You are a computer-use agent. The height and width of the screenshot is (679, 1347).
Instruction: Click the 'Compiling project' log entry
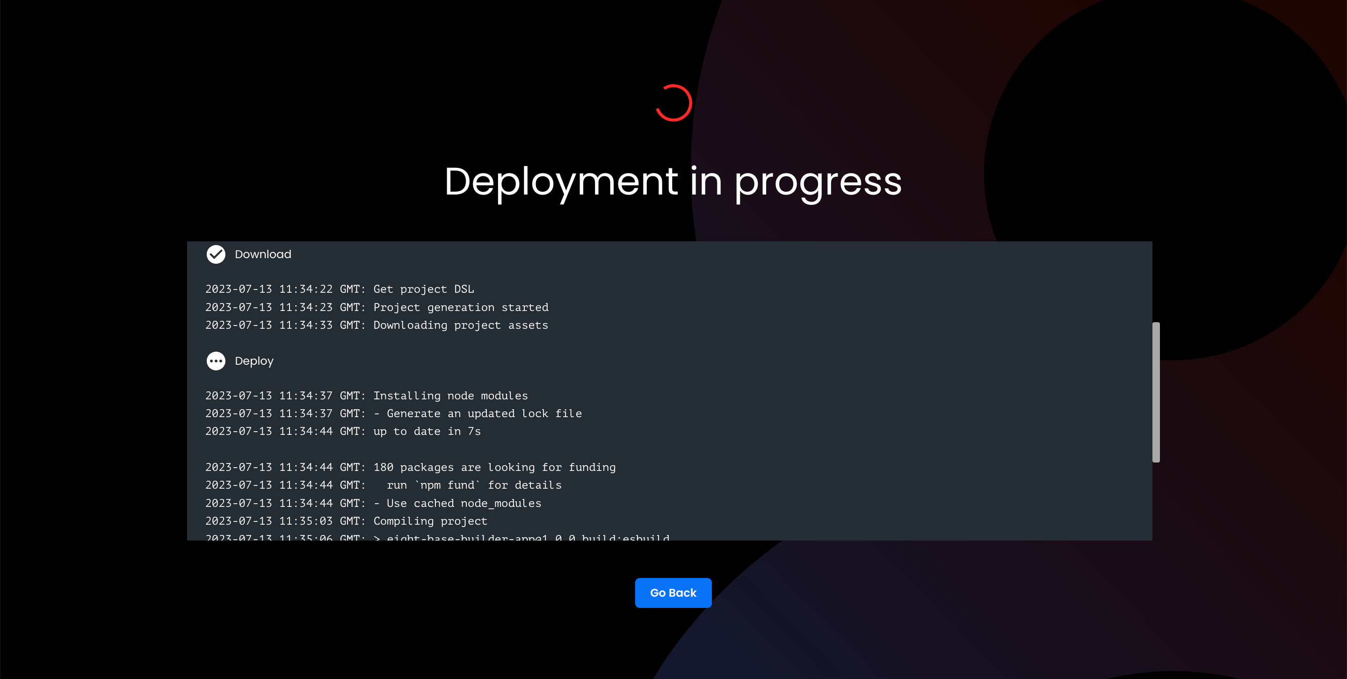(430, 521)
